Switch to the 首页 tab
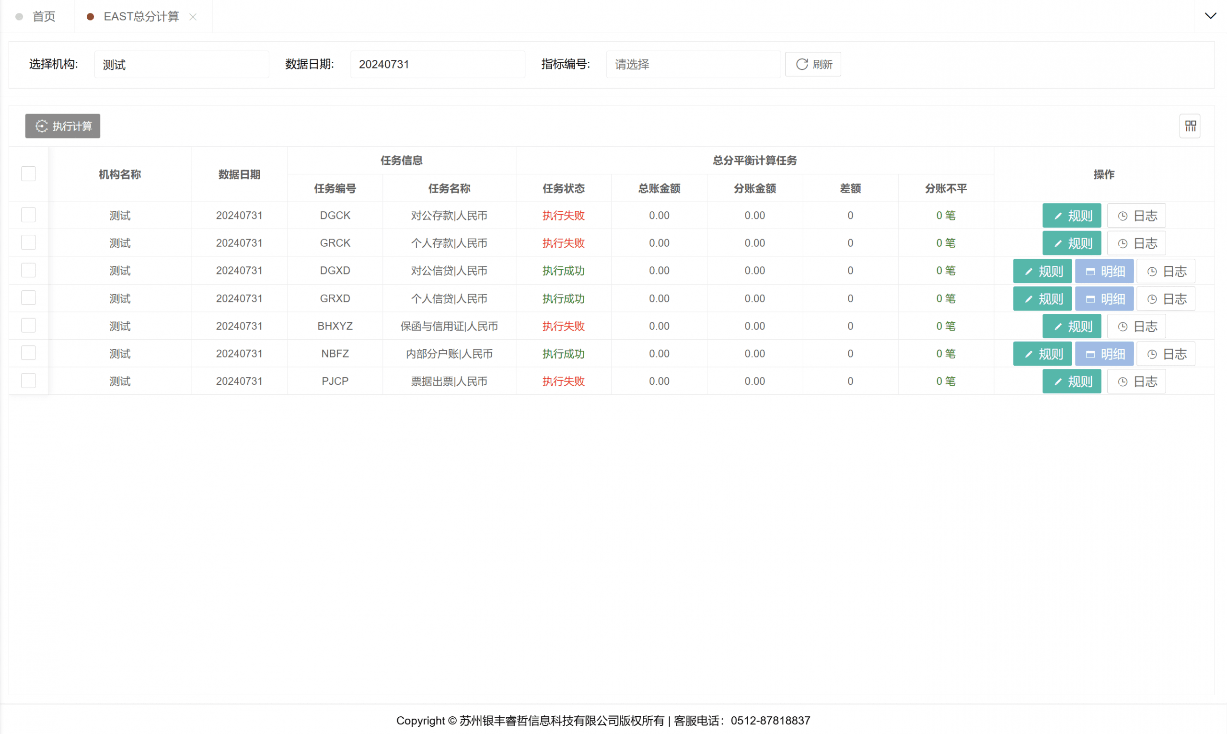The image size is (1227, 734). tap(44, 17)
